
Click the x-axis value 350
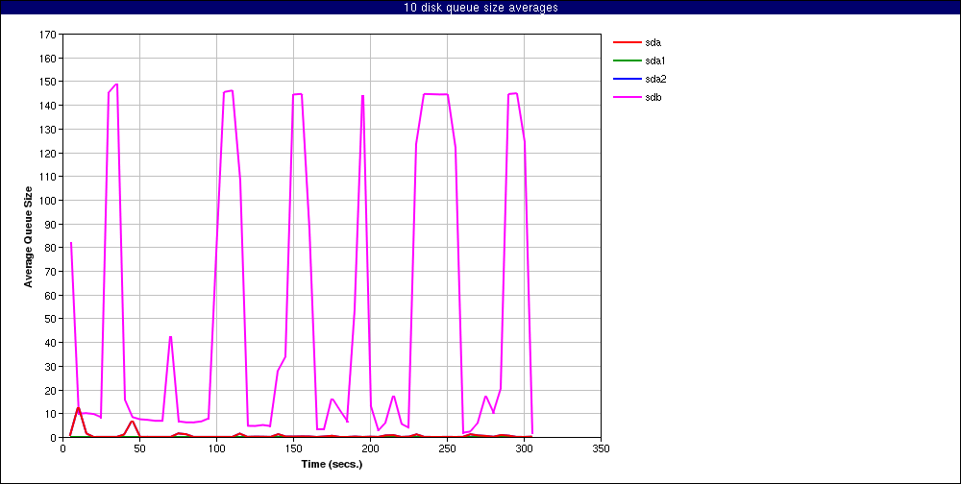(602, 448)
